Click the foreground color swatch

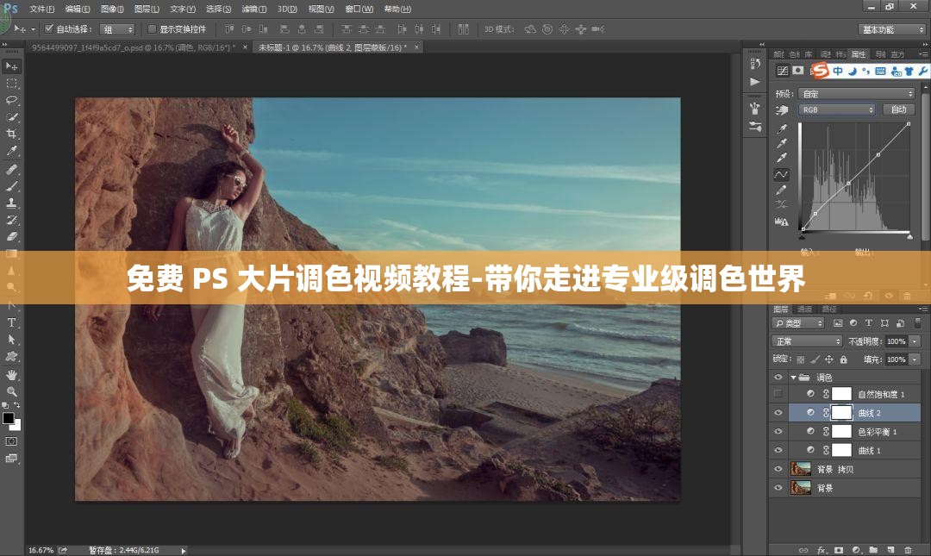click(8, 420)
